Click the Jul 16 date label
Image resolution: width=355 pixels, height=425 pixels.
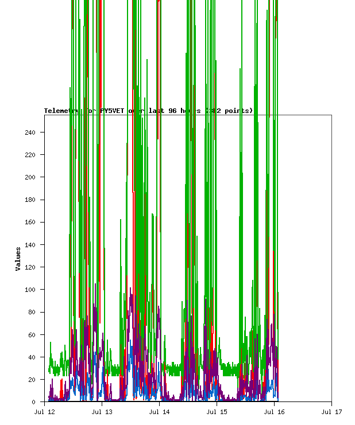274,411
